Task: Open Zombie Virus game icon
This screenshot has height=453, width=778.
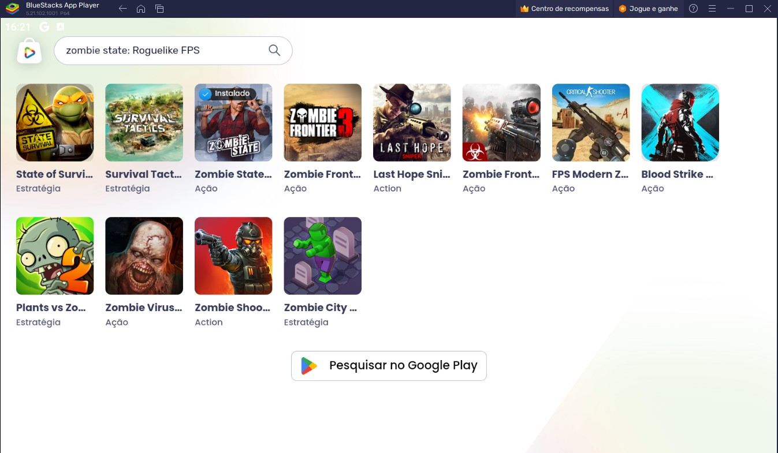Action: pyautogui.click(x=144, y=256)
